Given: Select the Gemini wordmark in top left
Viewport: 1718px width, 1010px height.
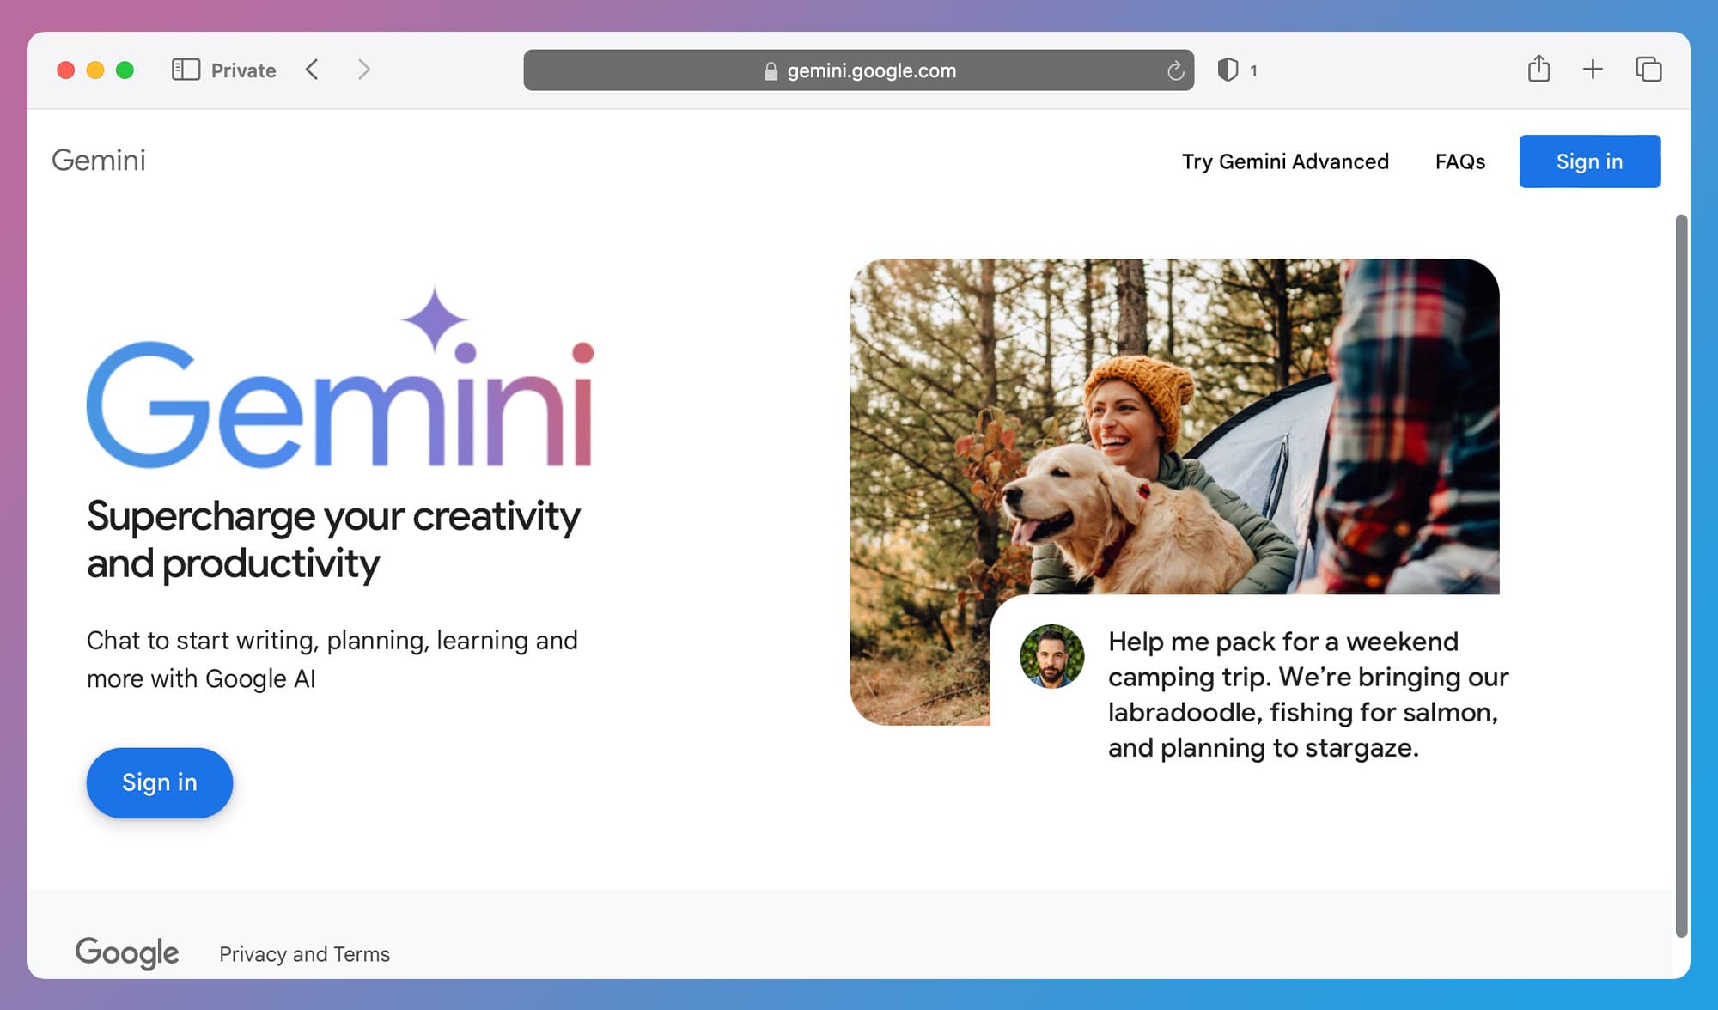Looking at the screenshot, I should click(98, 161).
